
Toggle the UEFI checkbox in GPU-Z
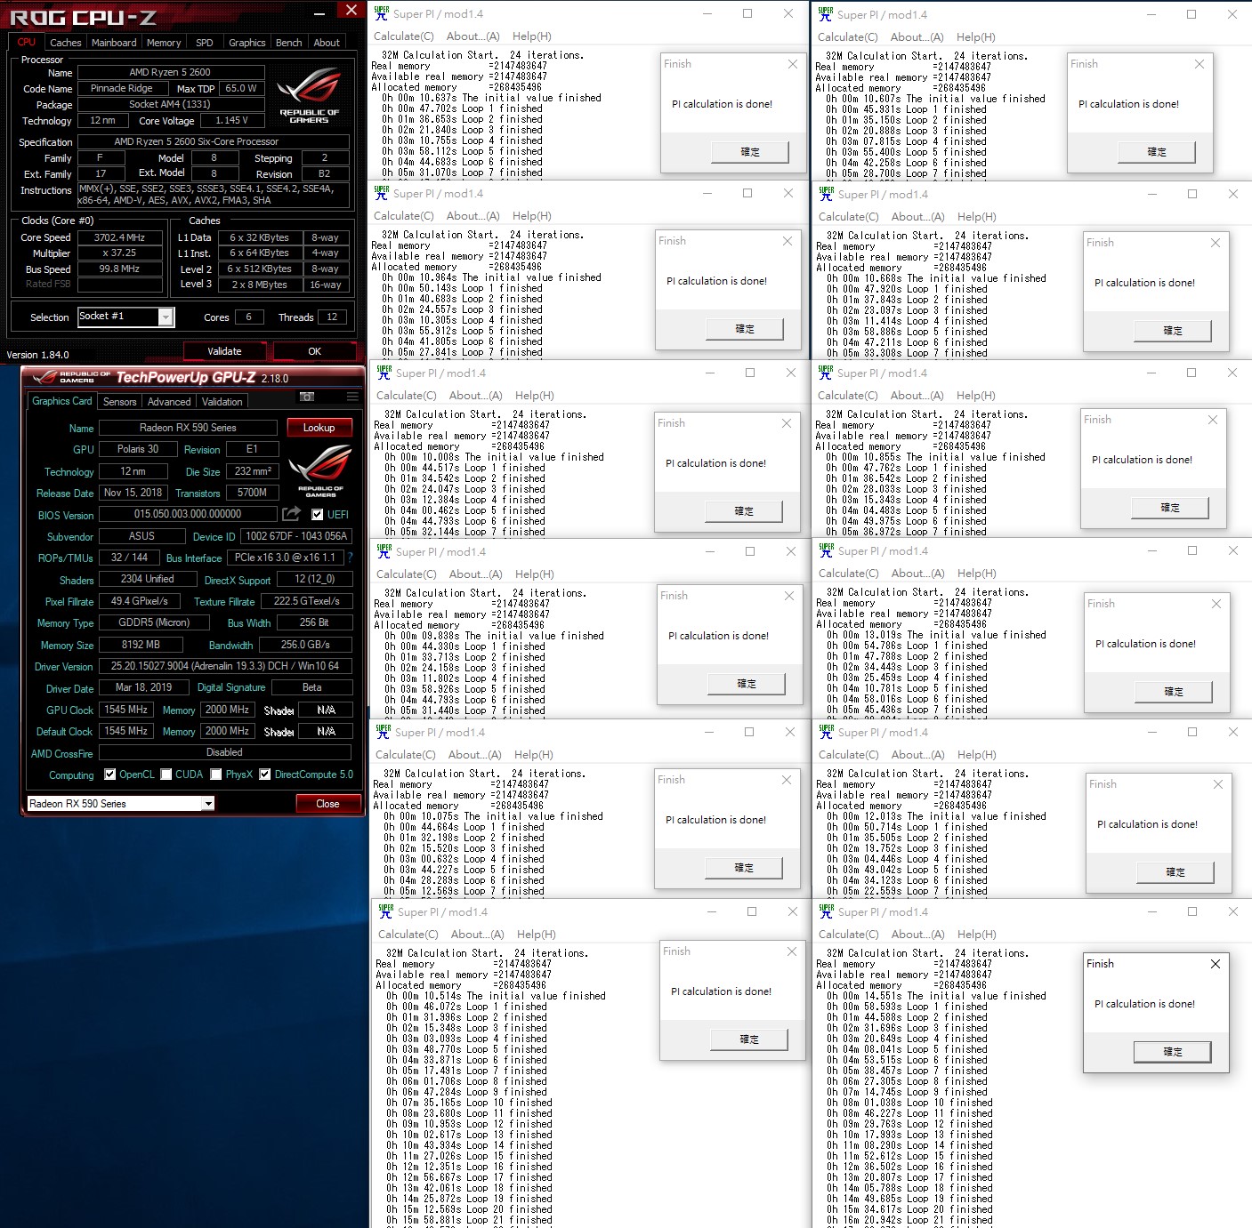coord(317,514)
